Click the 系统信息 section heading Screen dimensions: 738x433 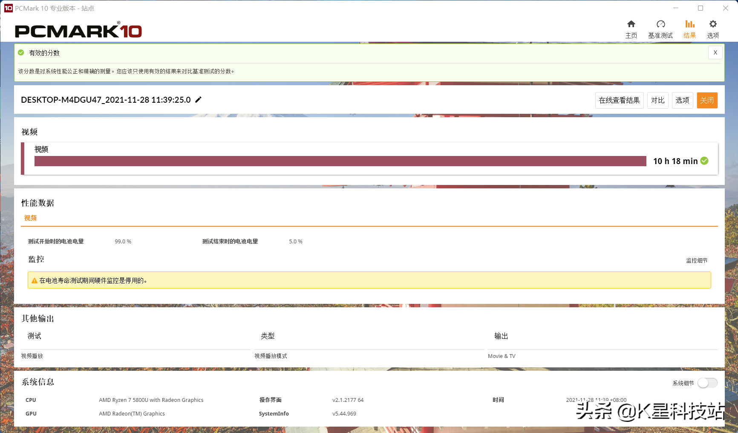coord(38,382)
